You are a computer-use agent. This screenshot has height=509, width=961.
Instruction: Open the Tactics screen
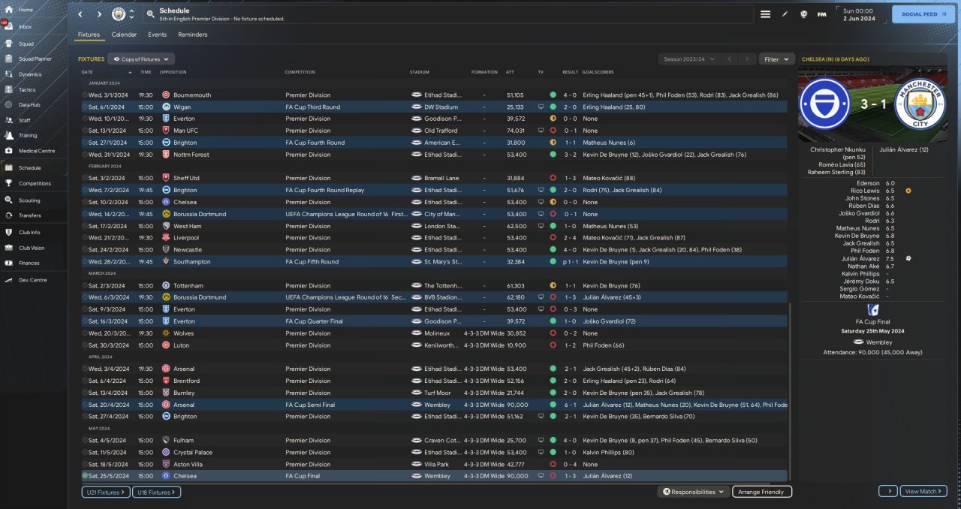click(x=27, y=89)
